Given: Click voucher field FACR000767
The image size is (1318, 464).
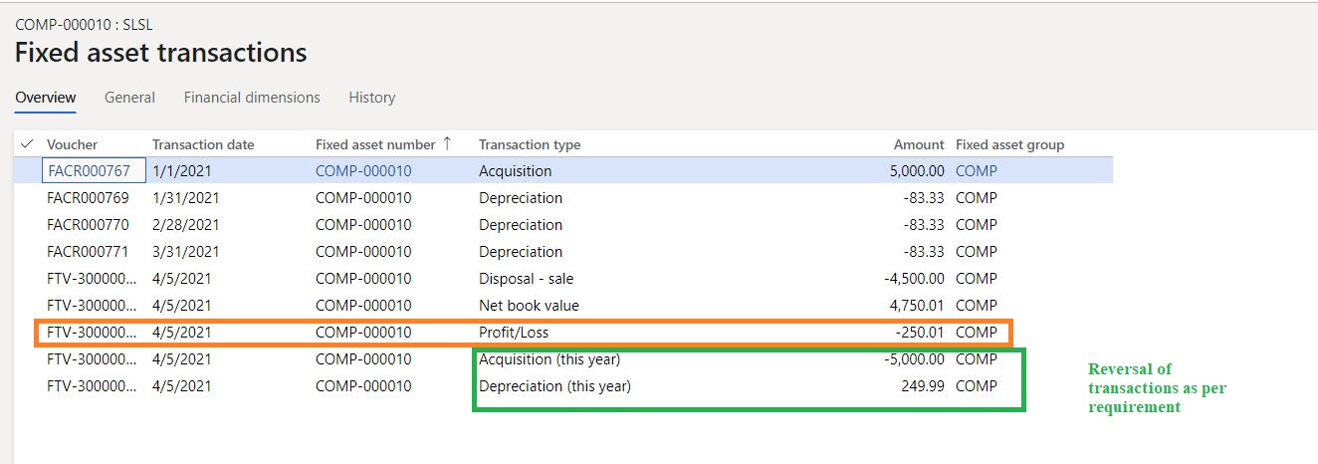Looking at the screenshot, I should [x=94, y=171].
